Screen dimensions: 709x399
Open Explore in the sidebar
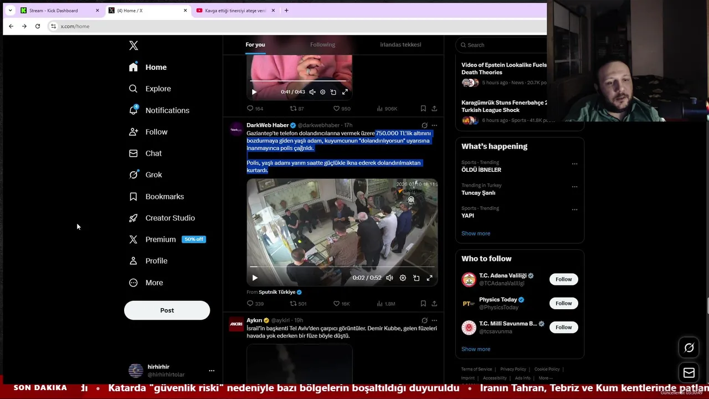tap(150, 89)
